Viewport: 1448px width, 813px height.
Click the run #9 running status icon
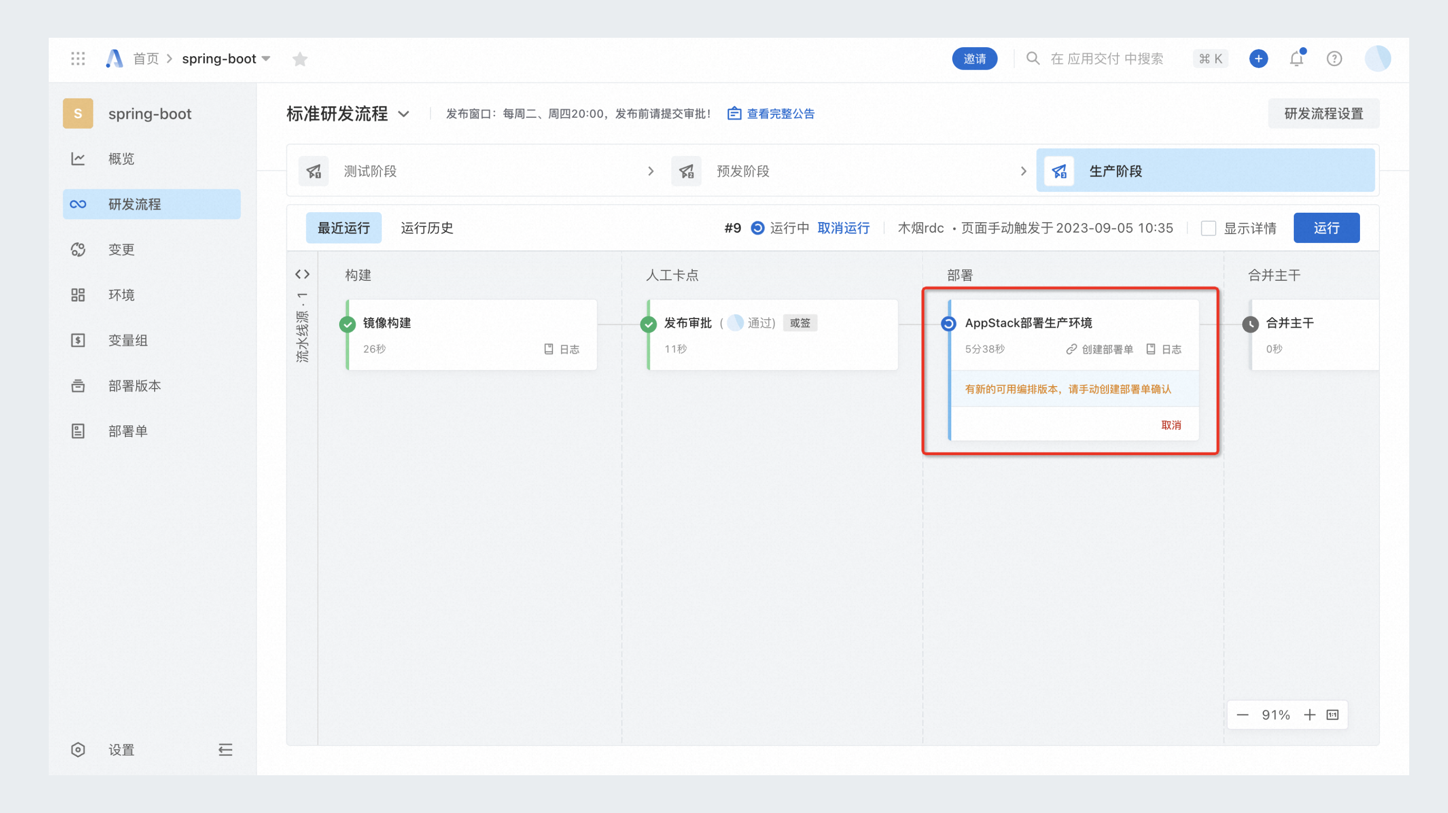tap(758, 228)
